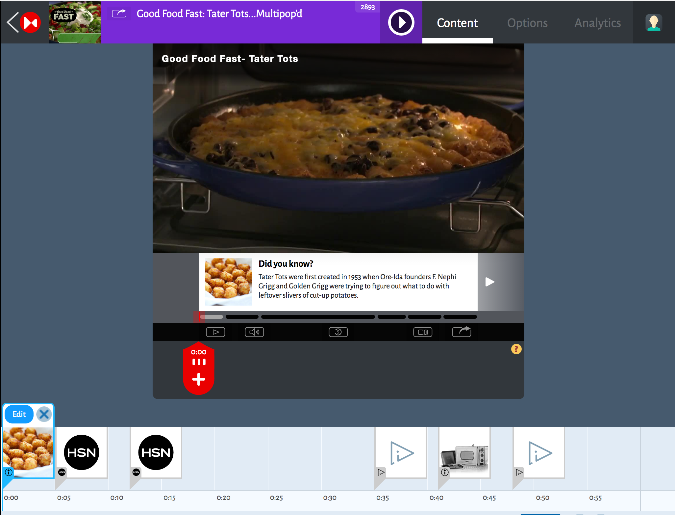Click small video badge on 0:48 pop
The height and width of the screenshot is (515, 675).
(x=519, y=472)
